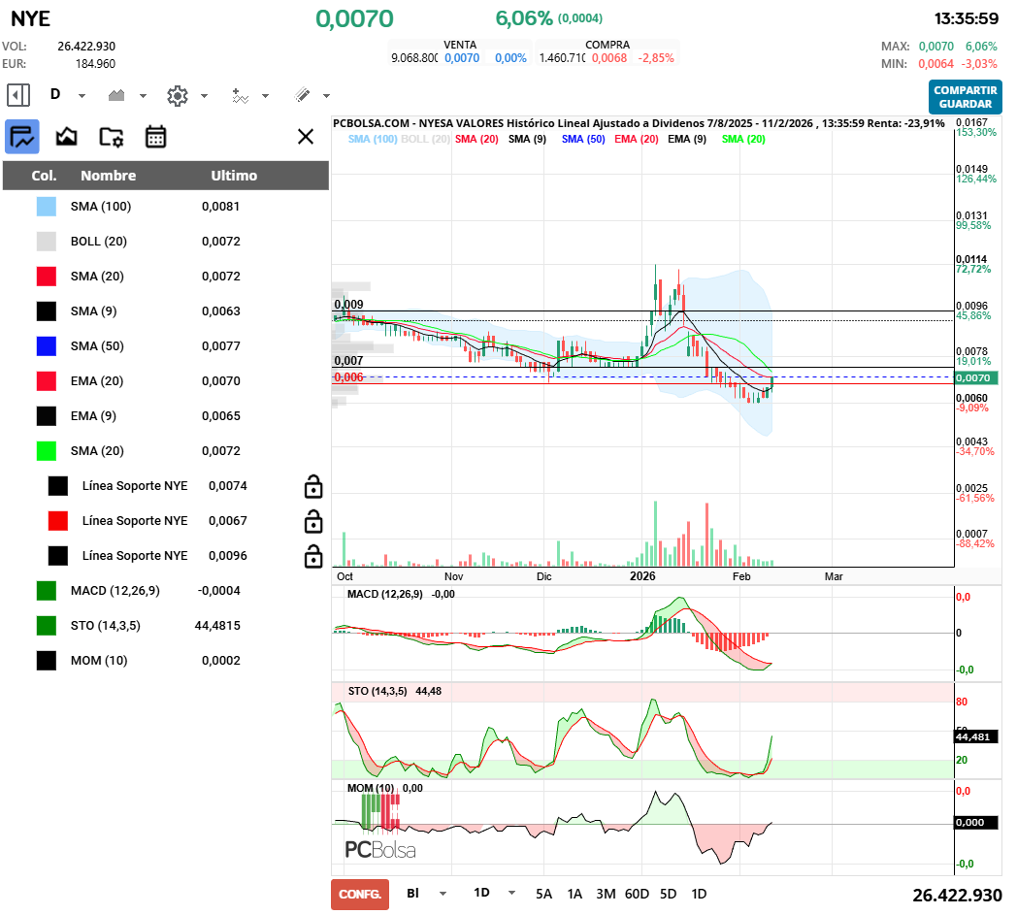This screenshot has width=1017, height=915.
Task: Switch to the 5A time range
Action: [543, 894]
